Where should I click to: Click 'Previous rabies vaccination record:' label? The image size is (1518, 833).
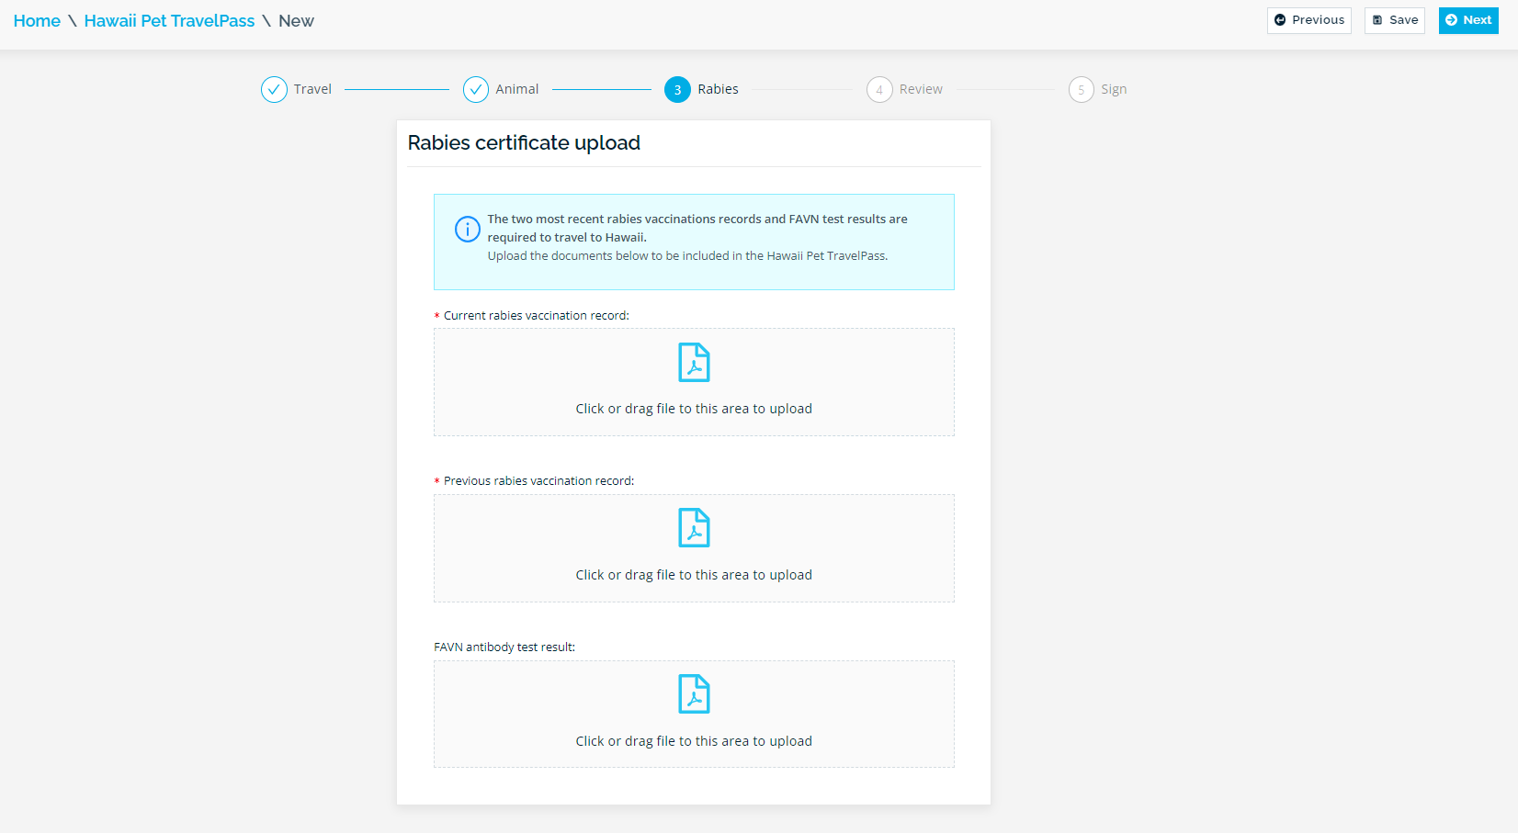[x=538, y=480]
